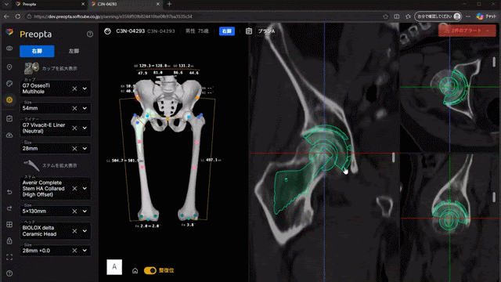Click the cloud upload sidebar icon

coord(9,136)
